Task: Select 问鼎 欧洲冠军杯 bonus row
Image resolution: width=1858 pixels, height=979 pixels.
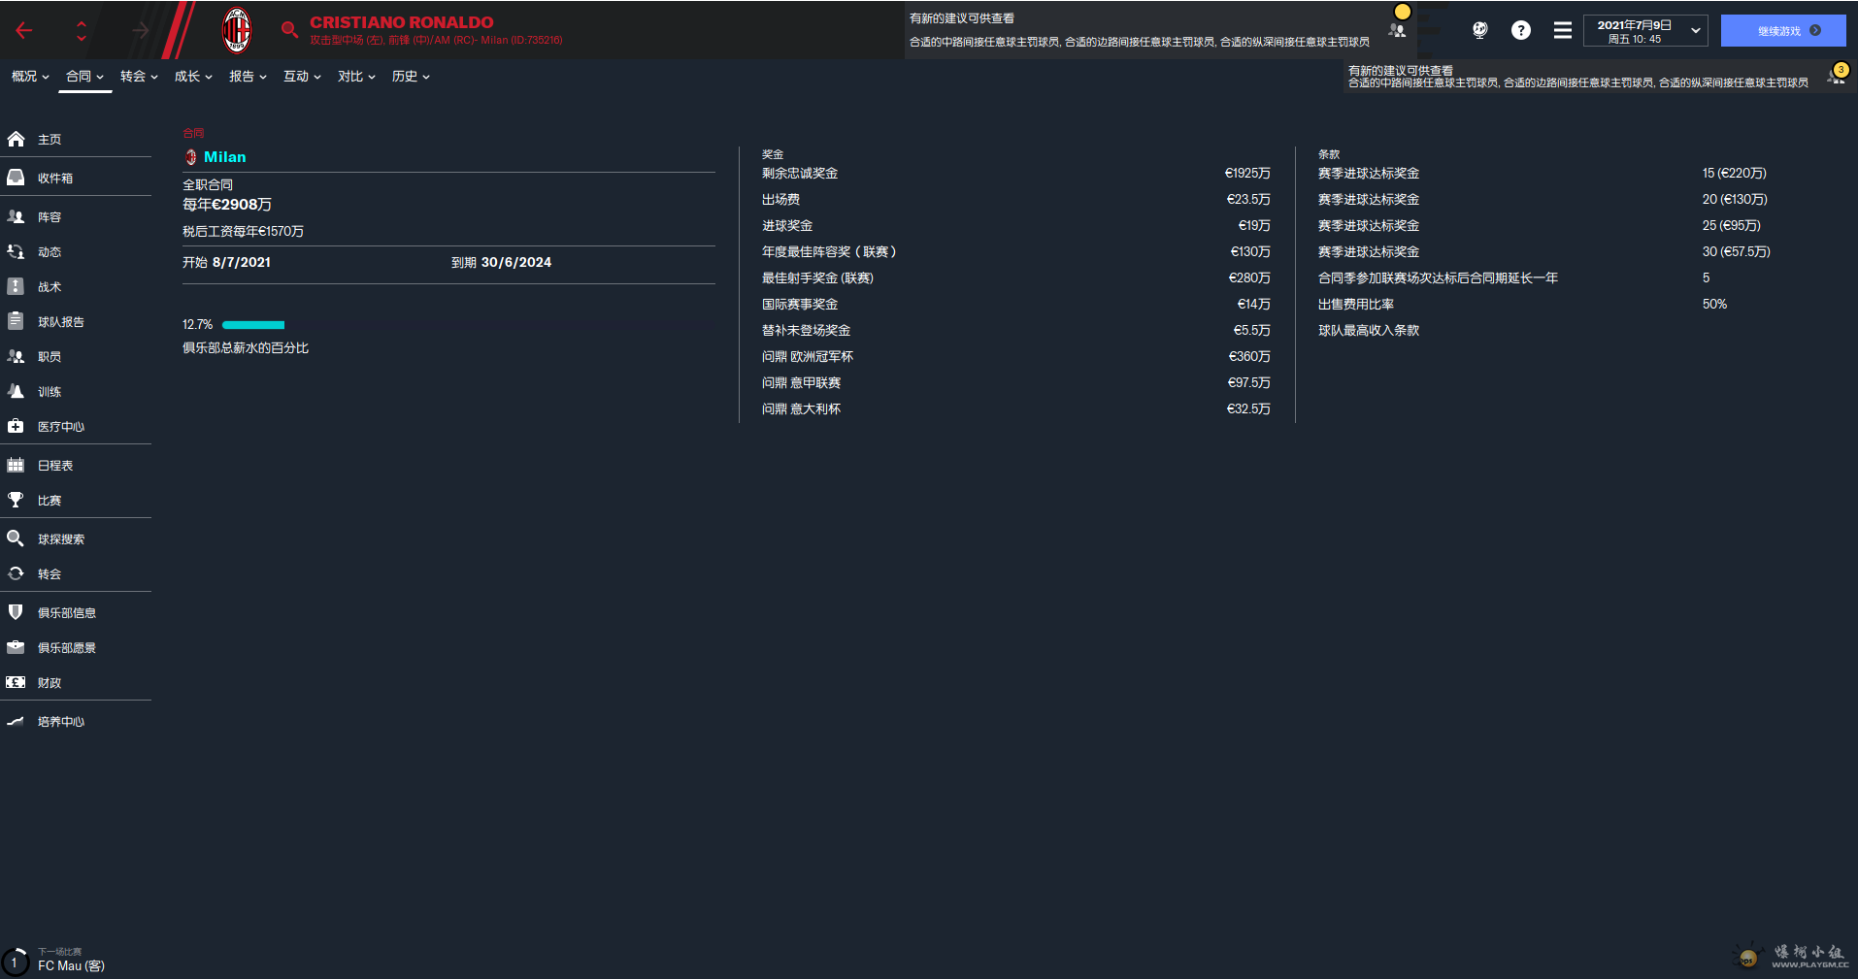Action: [1016, 357]
